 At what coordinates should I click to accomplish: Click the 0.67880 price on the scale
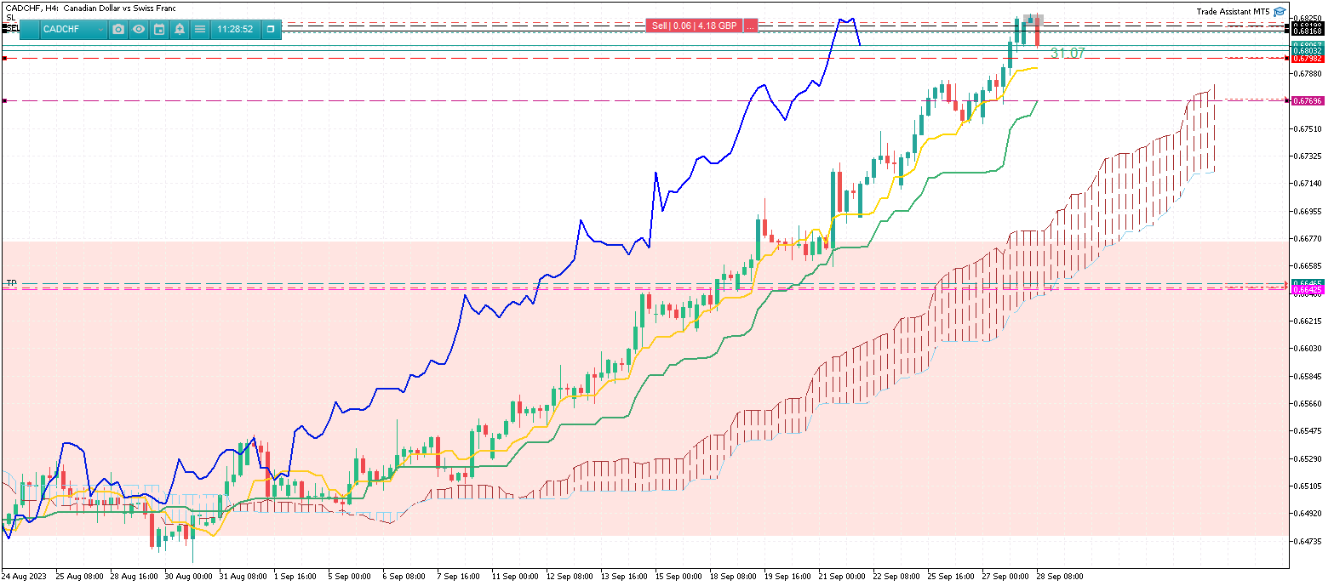pos(1307,73)
